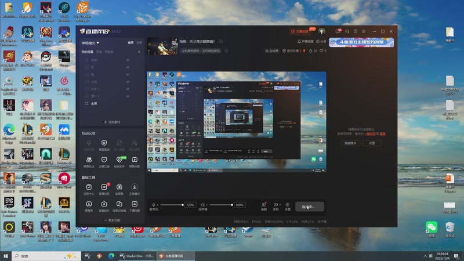Select the 我的场景 scene tab

point(88,52)
